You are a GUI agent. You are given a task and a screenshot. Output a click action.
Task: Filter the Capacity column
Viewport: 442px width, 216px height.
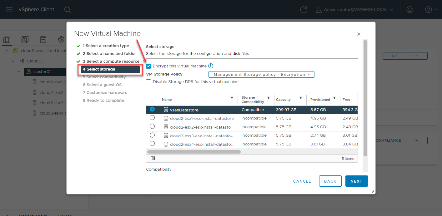301,98
